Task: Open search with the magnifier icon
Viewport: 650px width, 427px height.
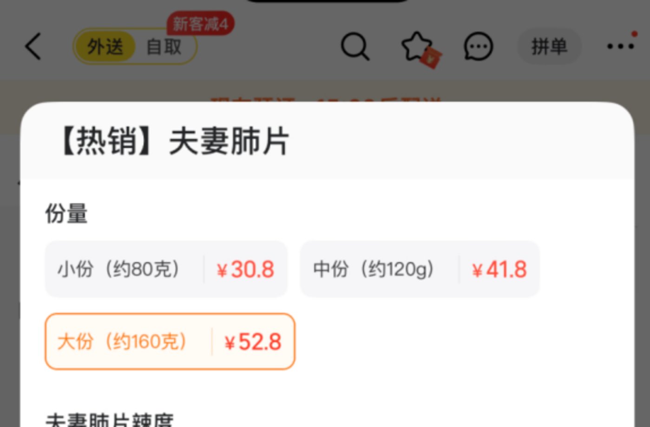Action: 355,46
